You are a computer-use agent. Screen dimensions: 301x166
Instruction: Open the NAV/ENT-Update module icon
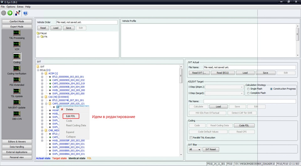pos(17,102)
